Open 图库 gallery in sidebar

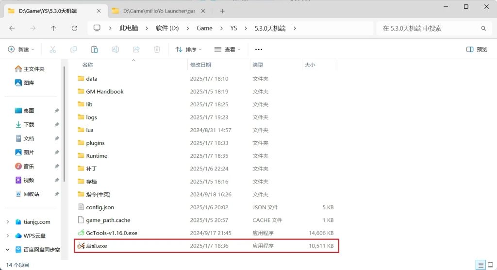point(25,83)
